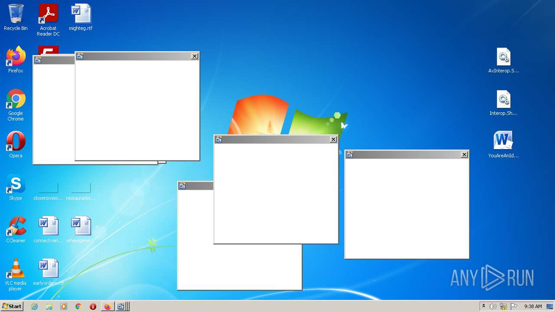Select the closenovem... desktop file
Viewport: 555px width, 312px height.
click(x=48, y=191)
